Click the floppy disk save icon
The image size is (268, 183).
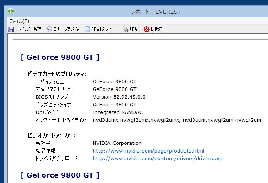click(11, 29)
